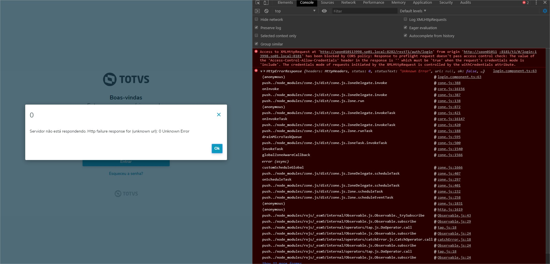Image resolution: width=550 pixels, height=264 pixels.
Task: Click the Ok button in the error dialog
Action: 217,148
